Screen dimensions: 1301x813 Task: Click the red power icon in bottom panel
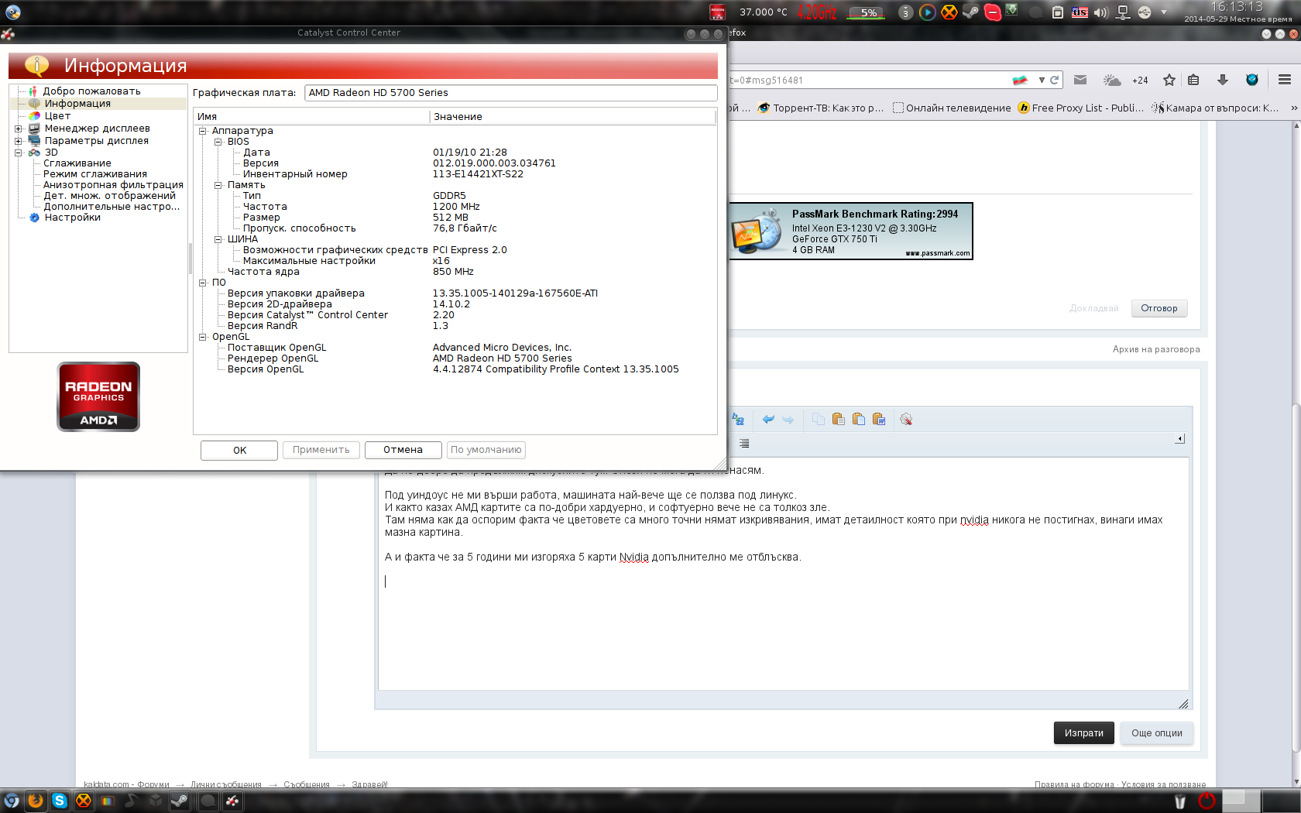pos(1207,801)
